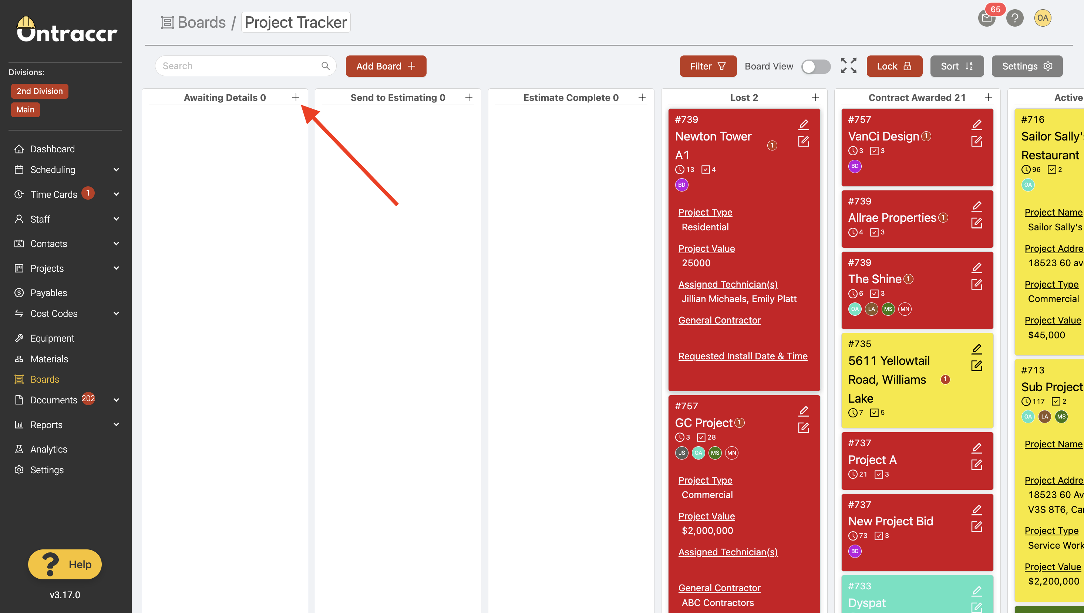This screenshot has width=1084, height=613.
Task: Click the Lock button
Action: (x=894, y=66)
